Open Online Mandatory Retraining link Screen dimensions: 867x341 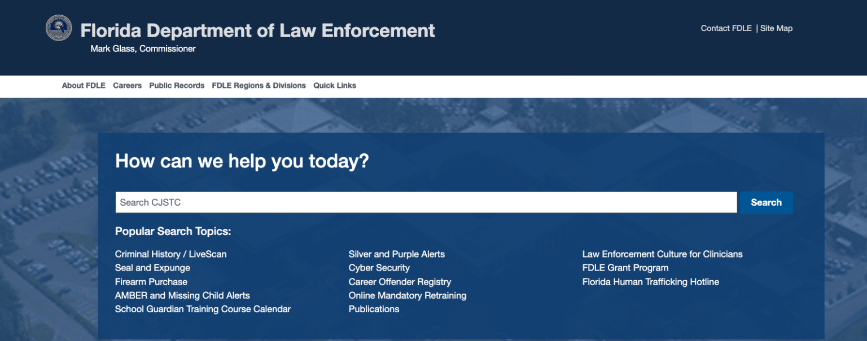408,295
